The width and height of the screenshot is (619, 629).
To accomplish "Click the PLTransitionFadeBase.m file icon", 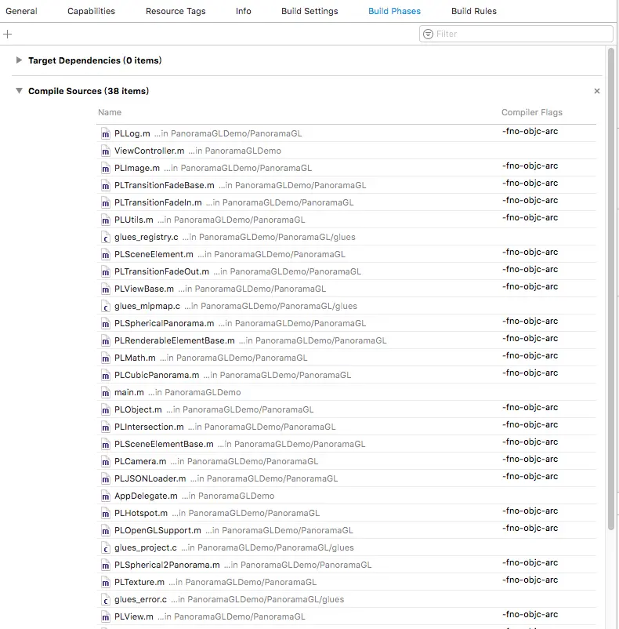I will [105, 186].
